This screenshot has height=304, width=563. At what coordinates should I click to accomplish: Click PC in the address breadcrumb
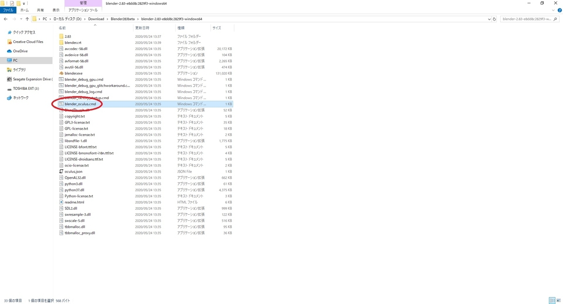coord(45,19)
